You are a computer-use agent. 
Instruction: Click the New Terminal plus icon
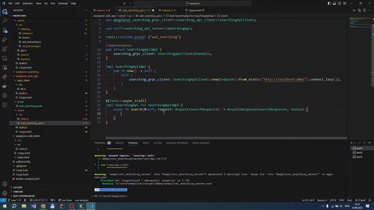[352, 143]
